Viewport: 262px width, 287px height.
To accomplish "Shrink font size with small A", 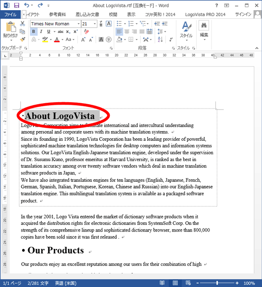I will [x=91, y=40].
